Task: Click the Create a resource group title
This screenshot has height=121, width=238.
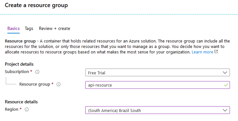Action: (x=36, y=5)
